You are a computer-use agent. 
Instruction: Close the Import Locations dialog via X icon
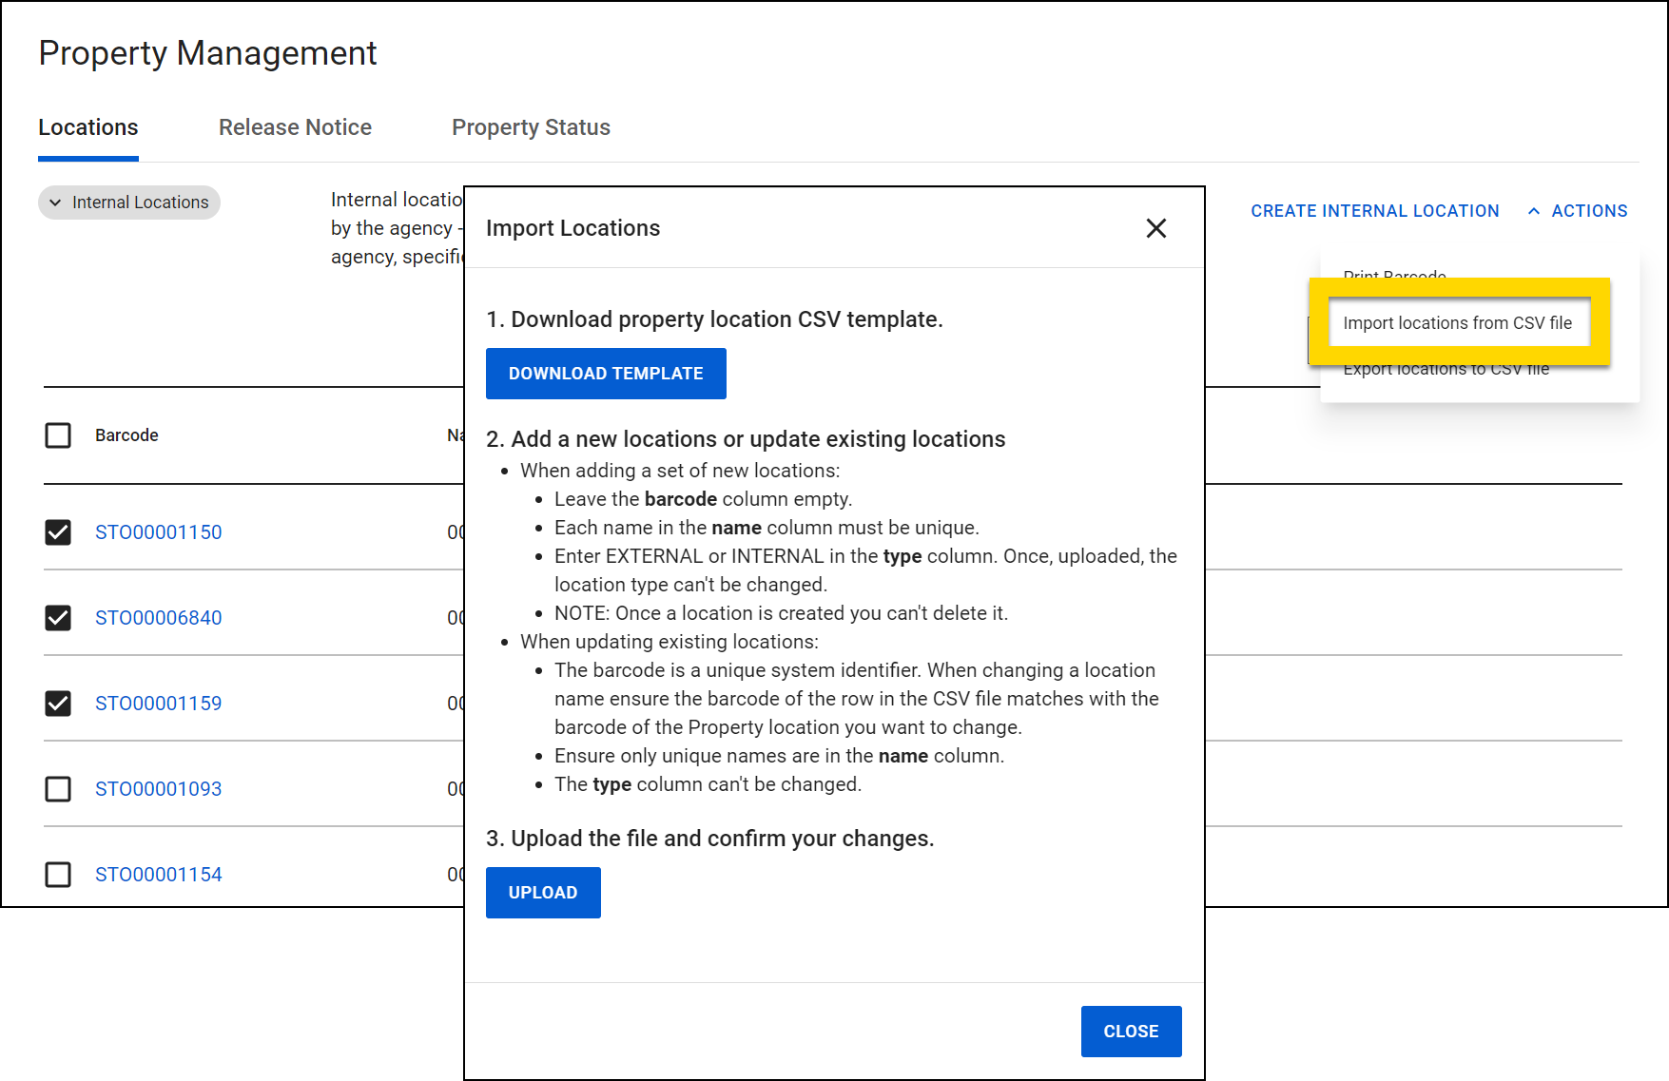(x=1156, y=228)
